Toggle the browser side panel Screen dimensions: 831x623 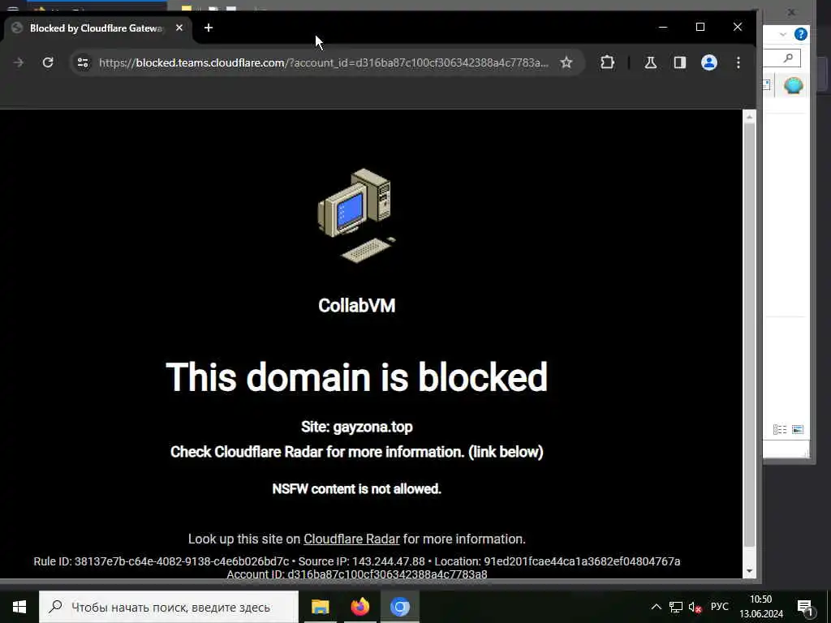tap(679, 62)
